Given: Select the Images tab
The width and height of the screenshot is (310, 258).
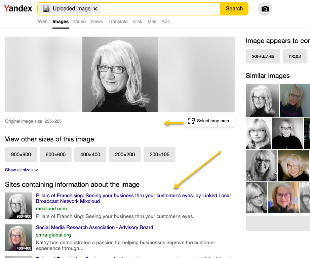Looking at the screenshot, I should [61, 21].
